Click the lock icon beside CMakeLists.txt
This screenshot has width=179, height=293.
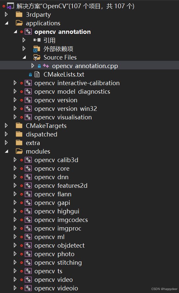[30, 75]
